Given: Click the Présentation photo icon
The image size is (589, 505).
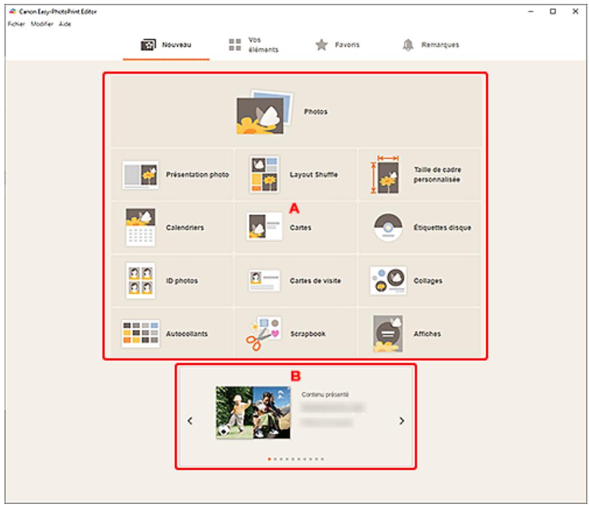Looking at the screenshot, I should pos(140,175).
